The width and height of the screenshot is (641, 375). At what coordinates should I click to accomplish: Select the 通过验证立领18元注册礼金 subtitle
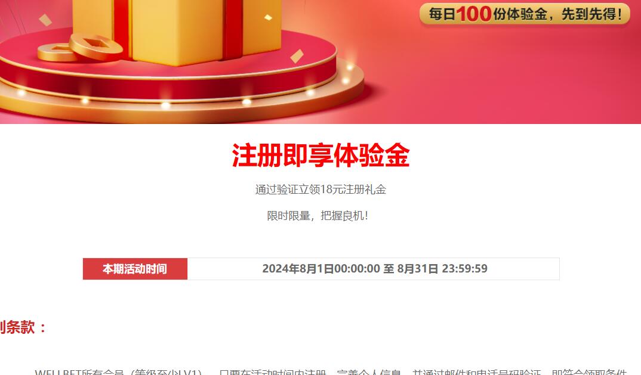pyautogui.click(x=320, y=190)
